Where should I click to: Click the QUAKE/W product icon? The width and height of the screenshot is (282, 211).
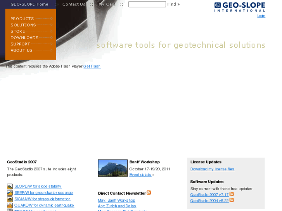click(x=10, y=205)
